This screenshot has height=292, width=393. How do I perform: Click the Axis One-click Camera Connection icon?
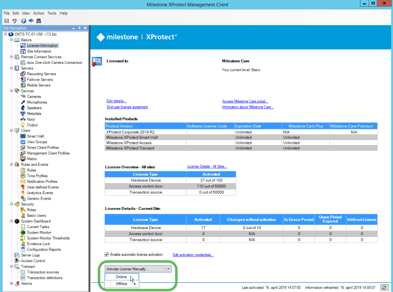[x=49, y=62]
